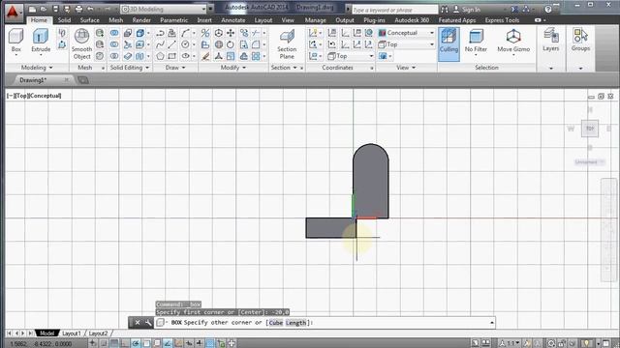Open the Layers panel
Image resolution: width=620 pixels, height=348 pixels.
coord(551,41)
